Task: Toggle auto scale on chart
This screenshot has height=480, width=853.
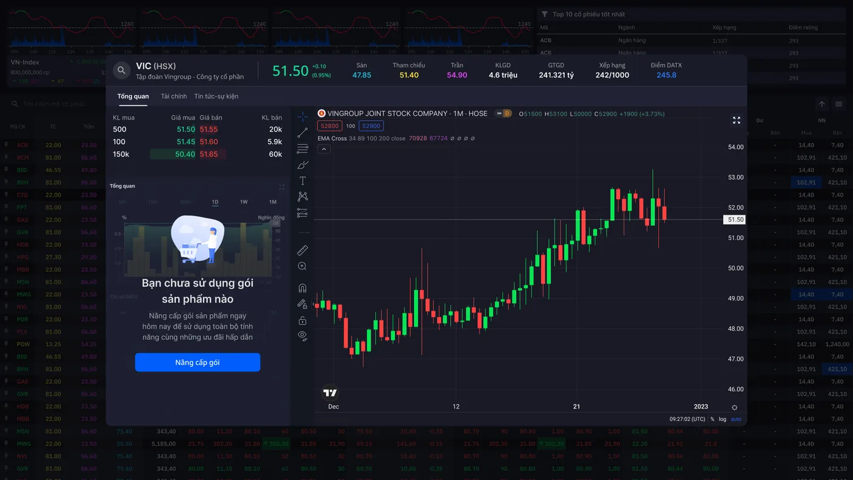Action: coord(736,419)
